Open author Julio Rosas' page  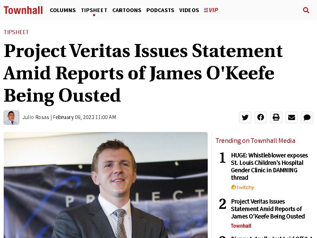[x=36, y=117]
